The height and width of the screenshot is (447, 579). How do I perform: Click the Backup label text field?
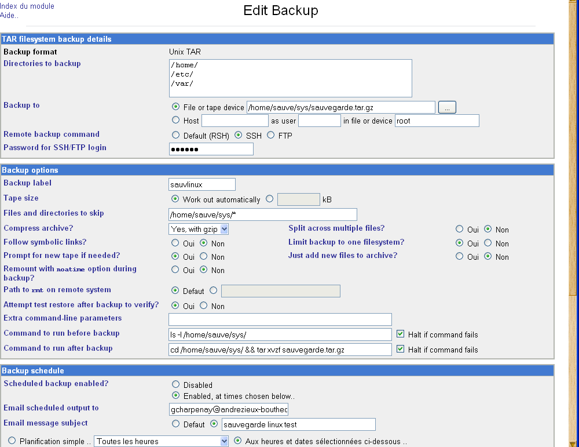(202, 184)
